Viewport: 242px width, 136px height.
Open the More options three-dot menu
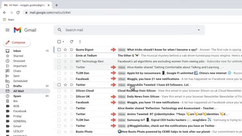[x=80, y=42]
